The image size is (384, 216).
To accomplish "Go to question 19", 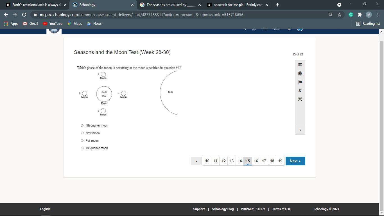I will click(x=280, y=161).
